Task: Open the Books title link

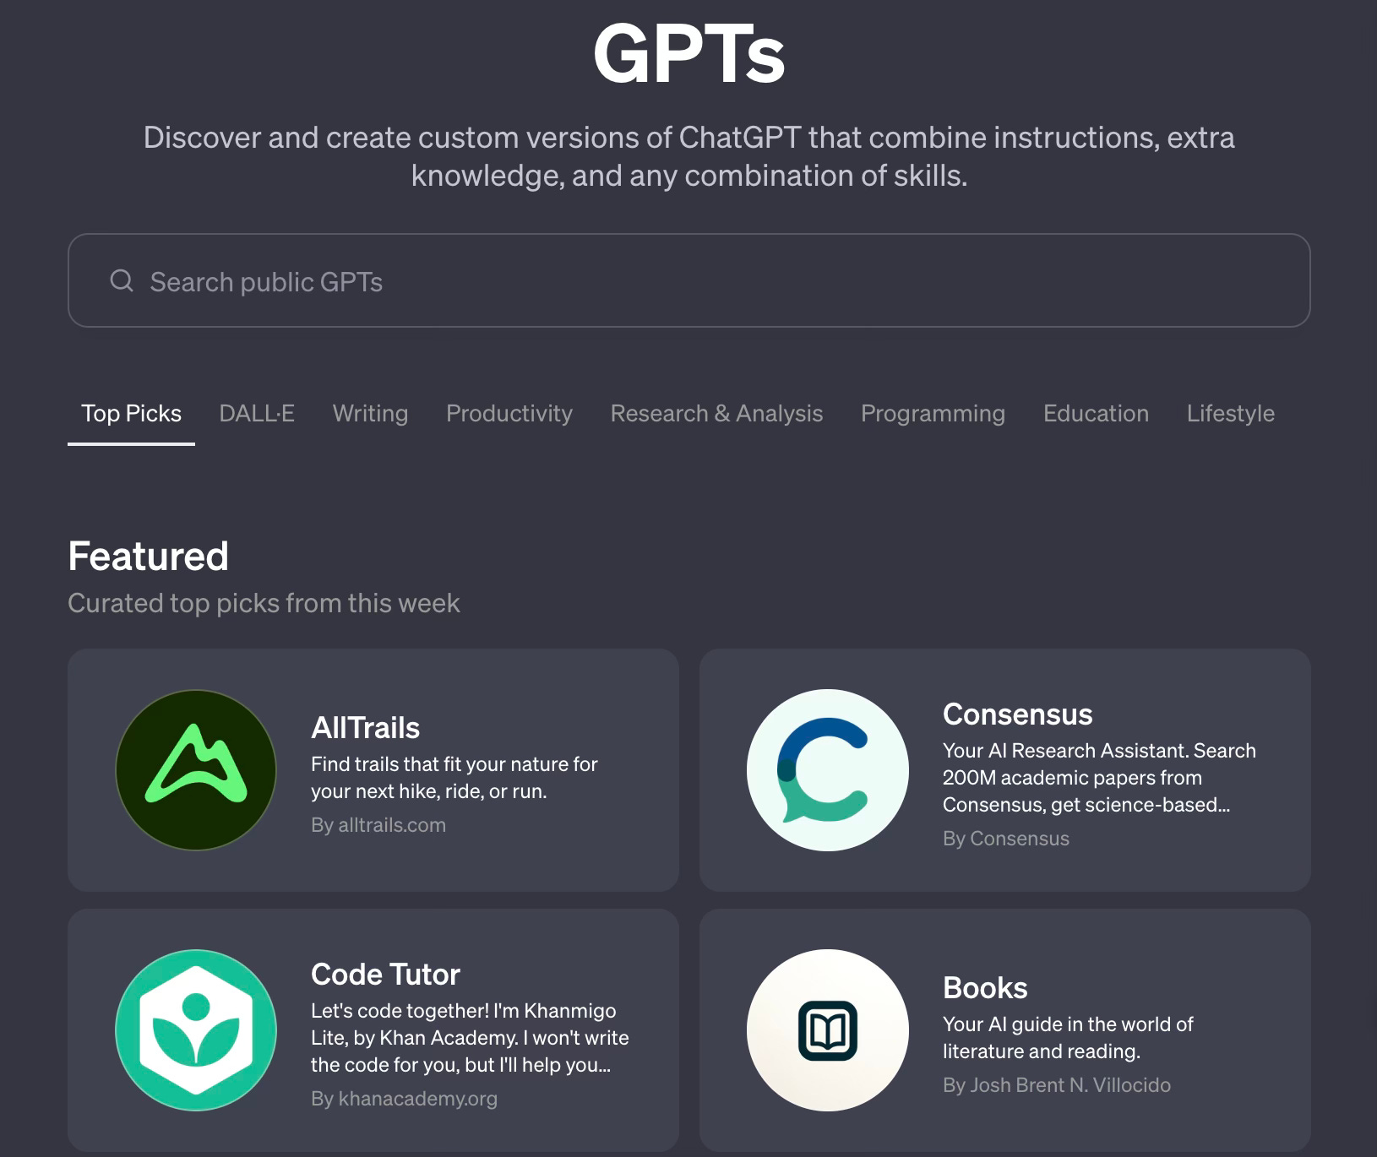Action: 985,988
